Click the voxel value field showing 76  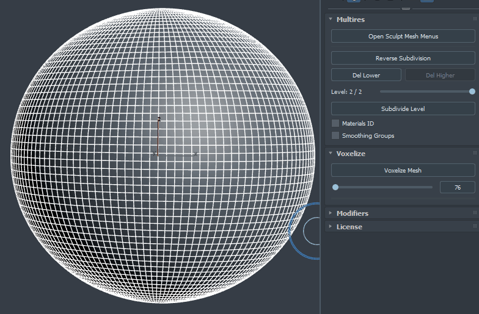click(x=457, y=188)
